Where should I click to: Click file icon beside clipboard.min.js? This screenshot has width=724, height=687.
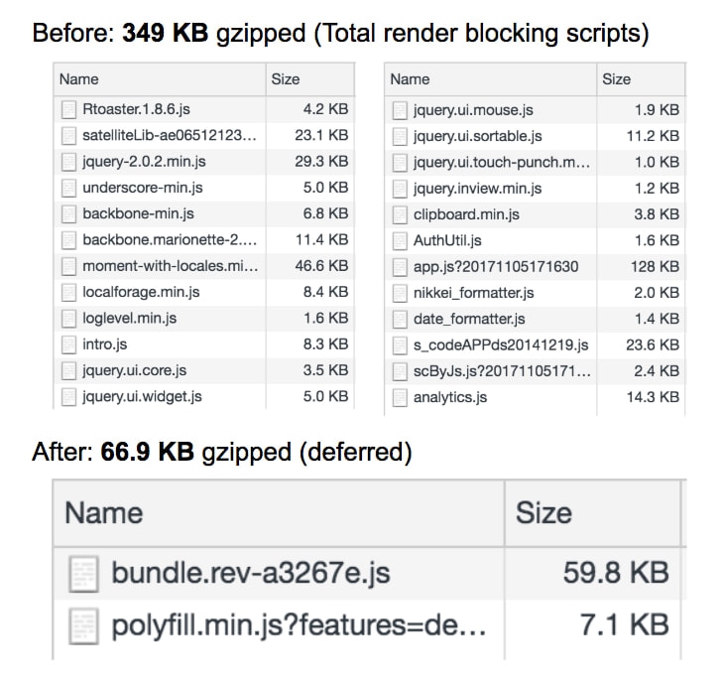click(400, 214)
